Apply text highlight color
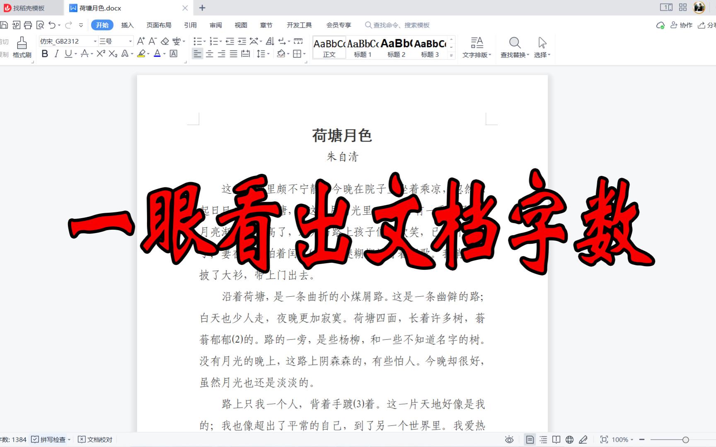 [141, 53]
